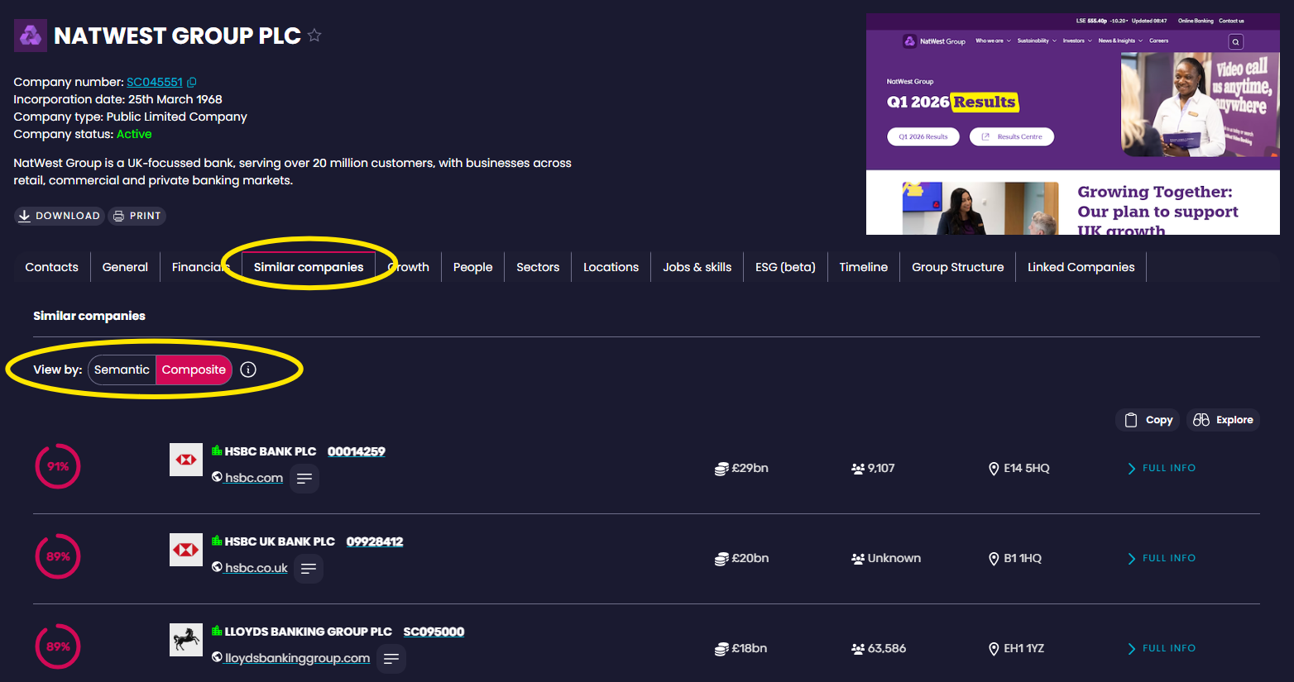
Task: Visit hsbc.co.uk website link
Action: (x=256, y=568)
